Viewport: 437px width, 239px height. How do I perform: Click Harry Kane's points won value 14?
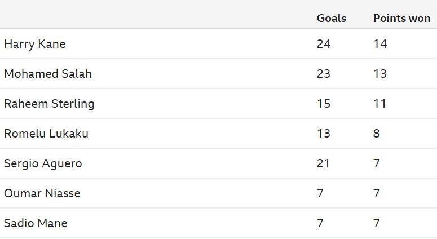point(380,44)
